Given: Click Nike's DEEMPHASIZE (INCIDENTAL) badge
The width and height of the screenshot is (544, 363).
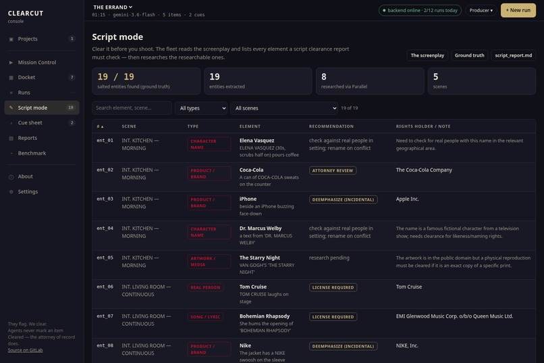Looking at the screenshot, I should [343, 346].
